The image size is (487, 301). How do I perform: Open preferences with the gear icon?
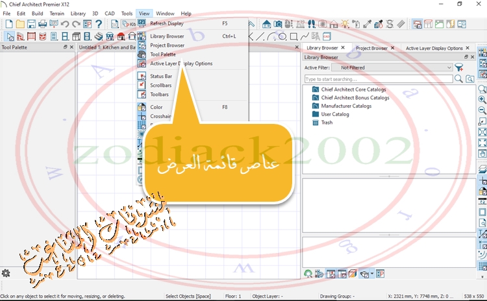(x=6, y=273)
